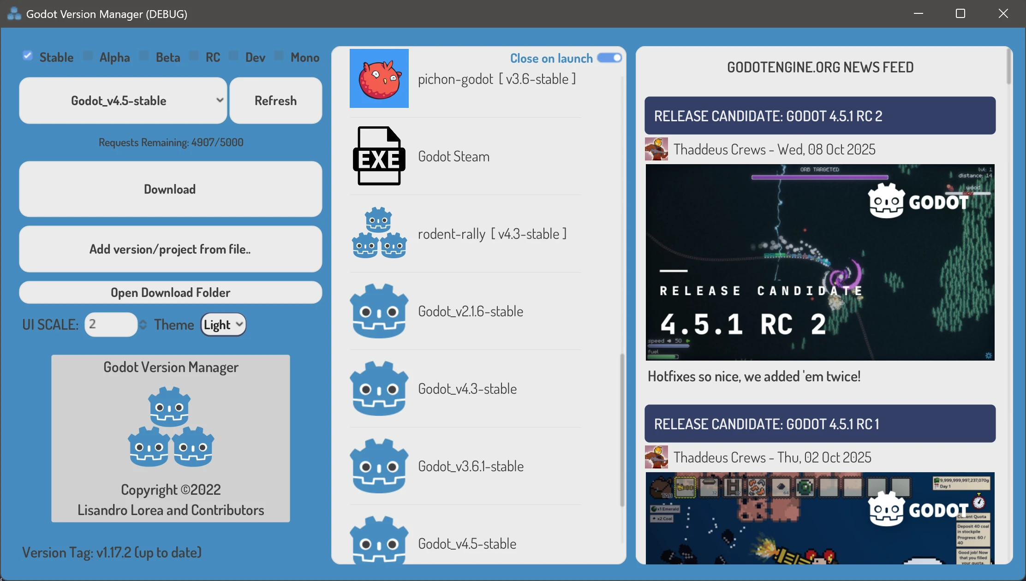Click the 4.5.1 RC 1 news banner image

pyautogui.click(x=820, y=518)
